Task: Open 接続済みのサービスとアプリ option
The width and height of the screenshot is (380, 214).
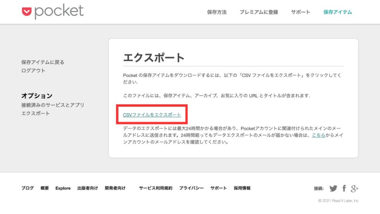Action: pos(53,105)
